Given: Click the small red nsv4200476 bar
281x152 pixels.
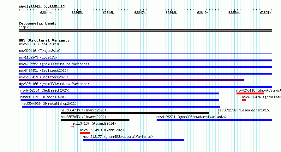Looking at the screenshot, I should coord(244,100).
